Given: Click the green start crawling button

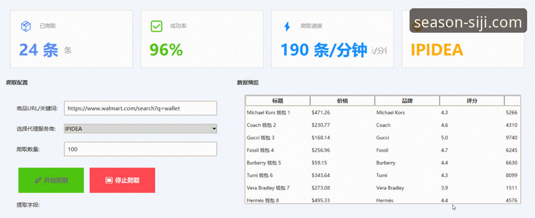Looking at the screenshot, I should 51,180.
